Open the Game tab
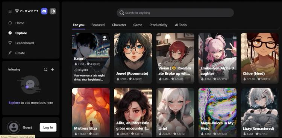The width and height of the screenshot is (282, 138). (138, 25)
